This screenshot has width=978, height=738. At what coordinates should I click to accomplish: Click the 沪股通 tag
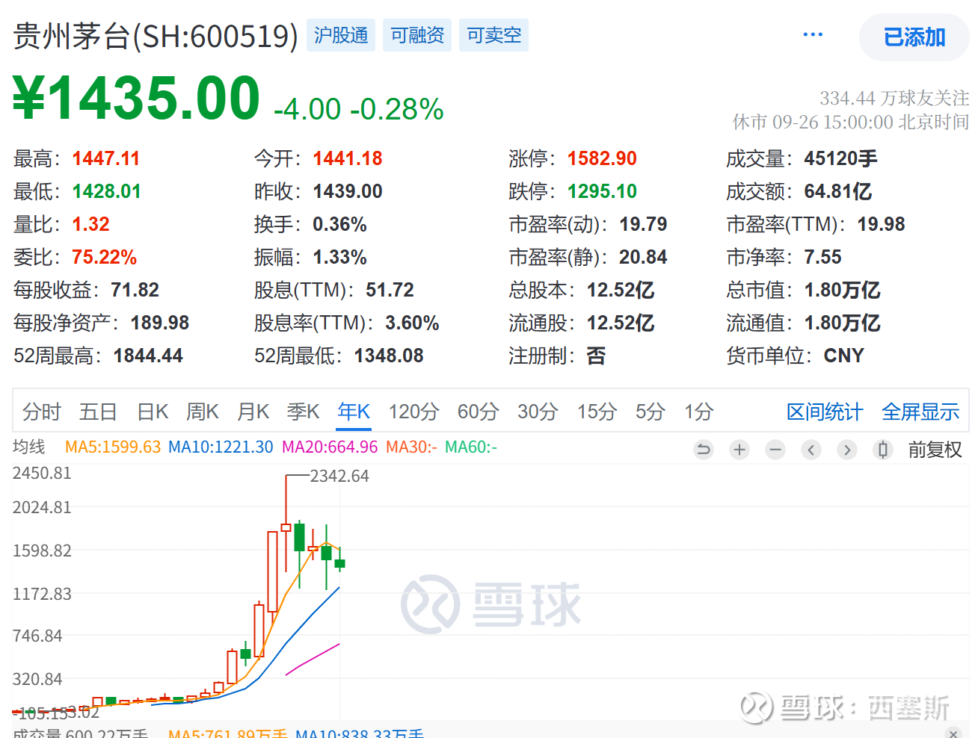click(x=341, y=35)
